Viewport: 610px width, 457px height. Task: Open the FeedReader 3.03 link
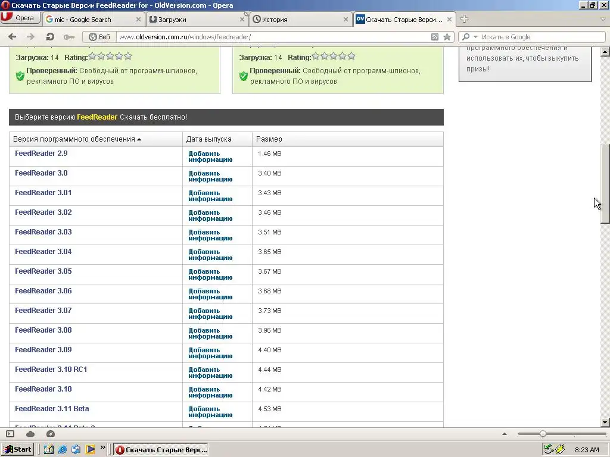(x=43, y=232)
